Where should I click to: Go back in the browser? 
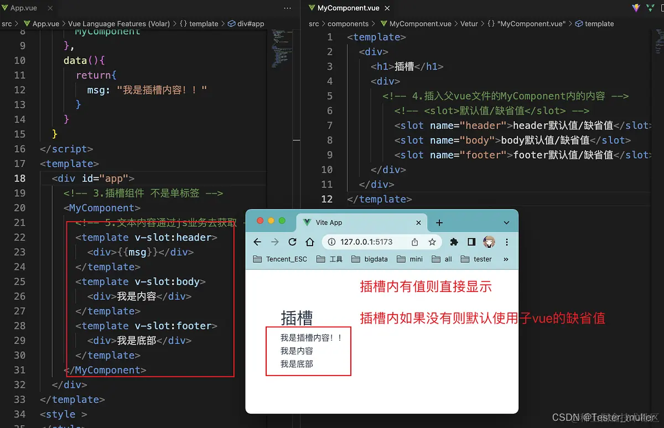[257, 242]
